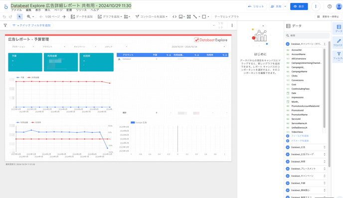This screenshot has width=343, height=198.
Task: Open the ページ page menu
Action: [58, 10]
